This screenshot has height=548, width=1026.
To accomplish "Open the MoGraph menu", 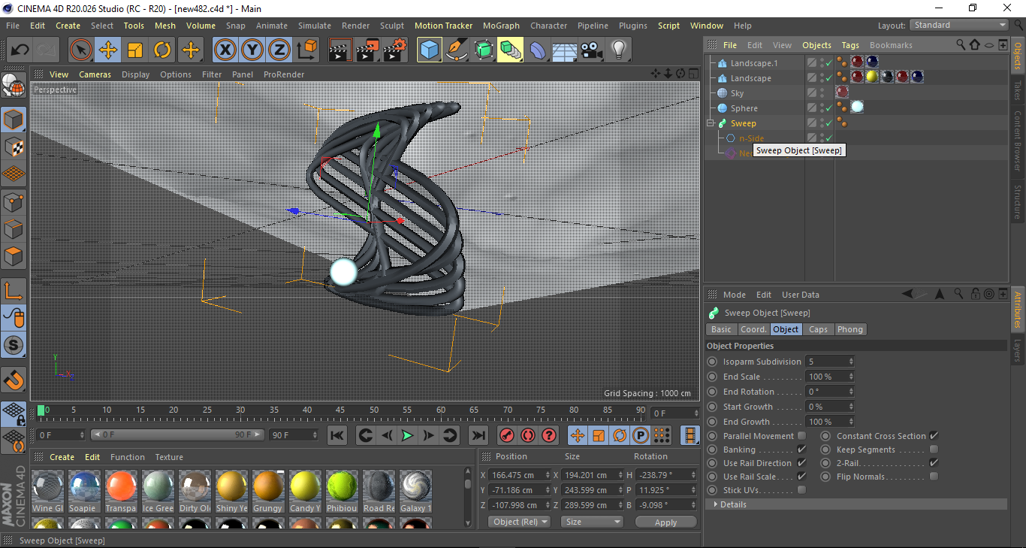I will click(x=501, y=26).
